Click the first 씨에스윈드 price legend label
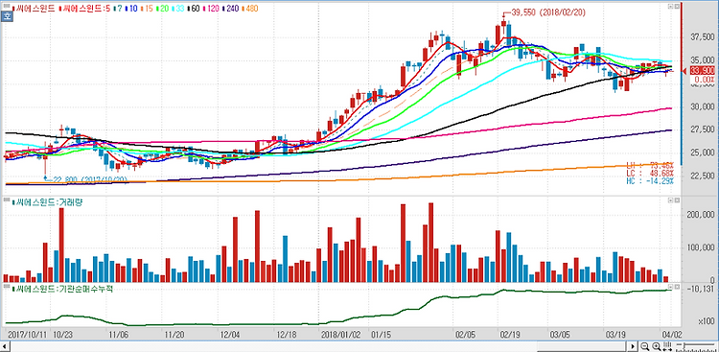 pos(34,9)
